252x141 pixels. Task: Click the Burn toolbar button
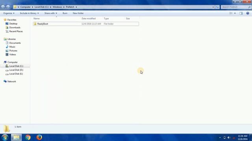pos(65,13)
